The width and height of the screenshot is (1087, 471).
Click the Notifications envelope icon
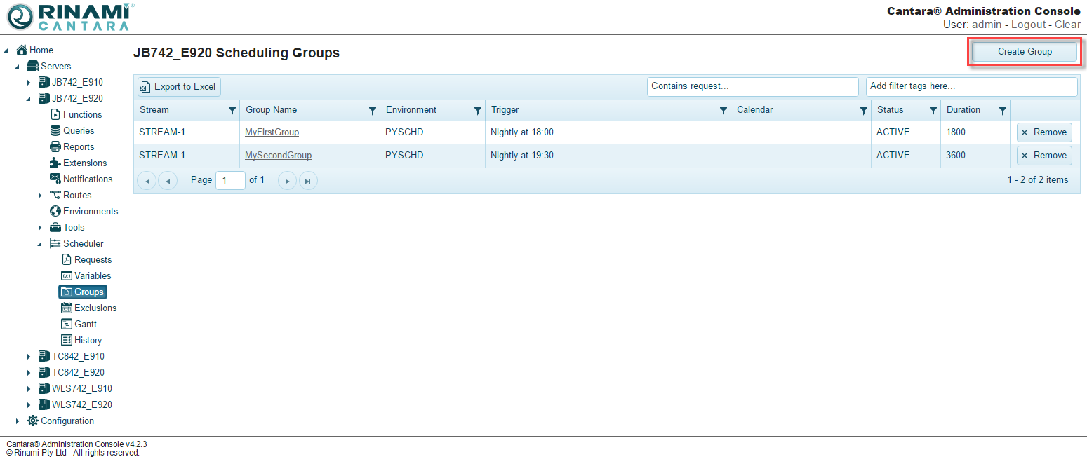pos(55,179)
